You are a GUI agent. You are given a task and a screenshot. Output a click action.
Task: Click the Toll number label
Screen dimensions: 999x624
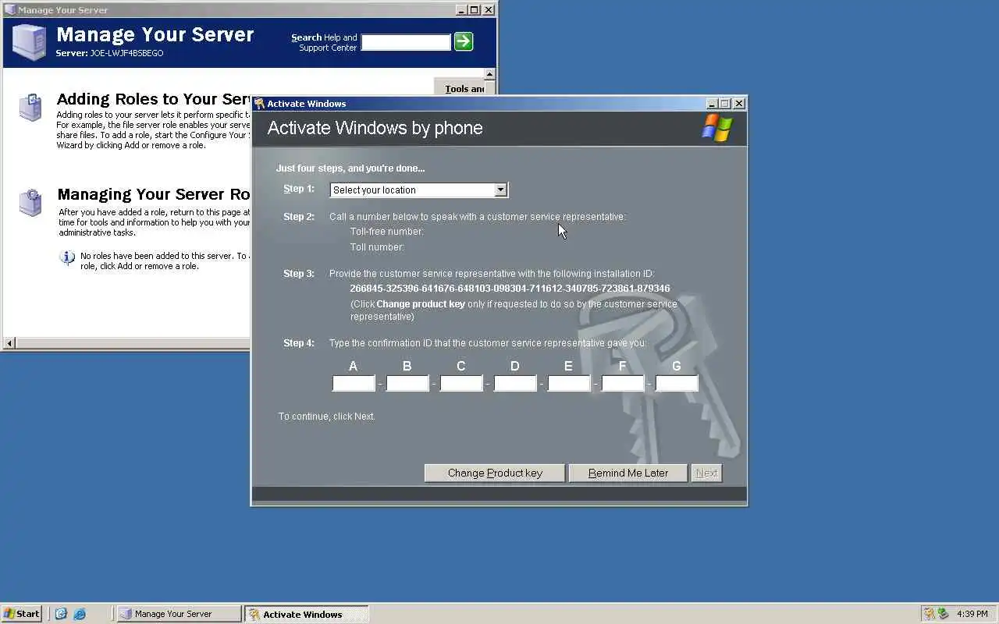377,247
